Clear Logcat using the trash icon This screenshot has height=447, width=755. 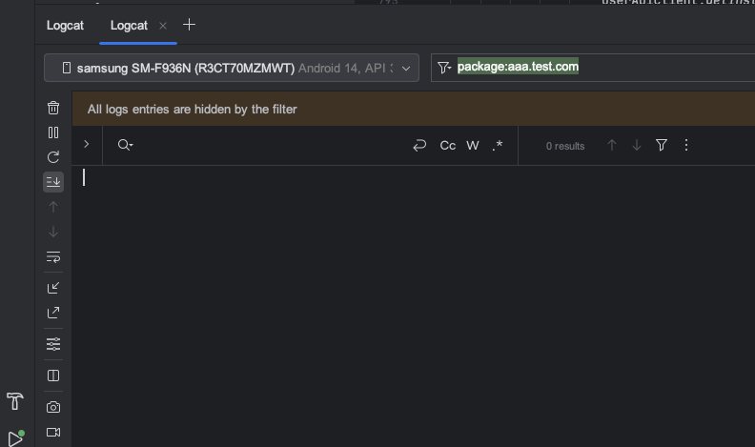click(53, 108)
